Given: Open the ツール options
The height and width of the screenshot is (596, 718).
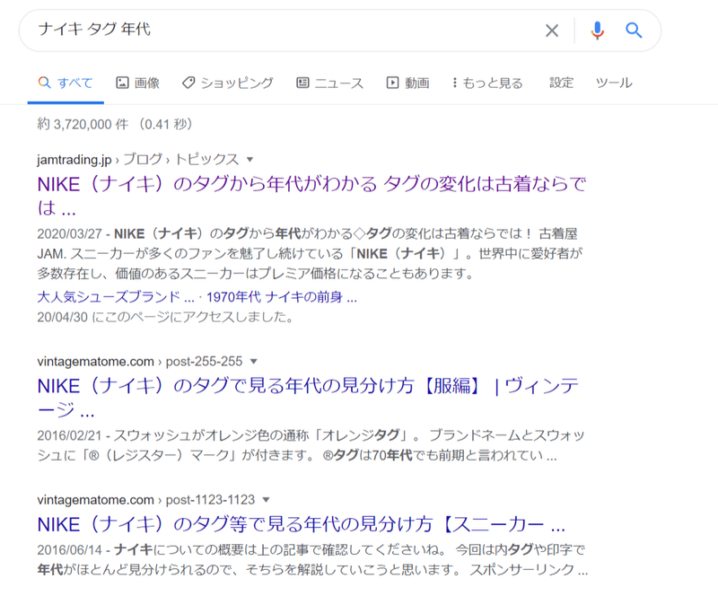Looking at the screenshot, I should pyautogui.click(x=614, y=83).
